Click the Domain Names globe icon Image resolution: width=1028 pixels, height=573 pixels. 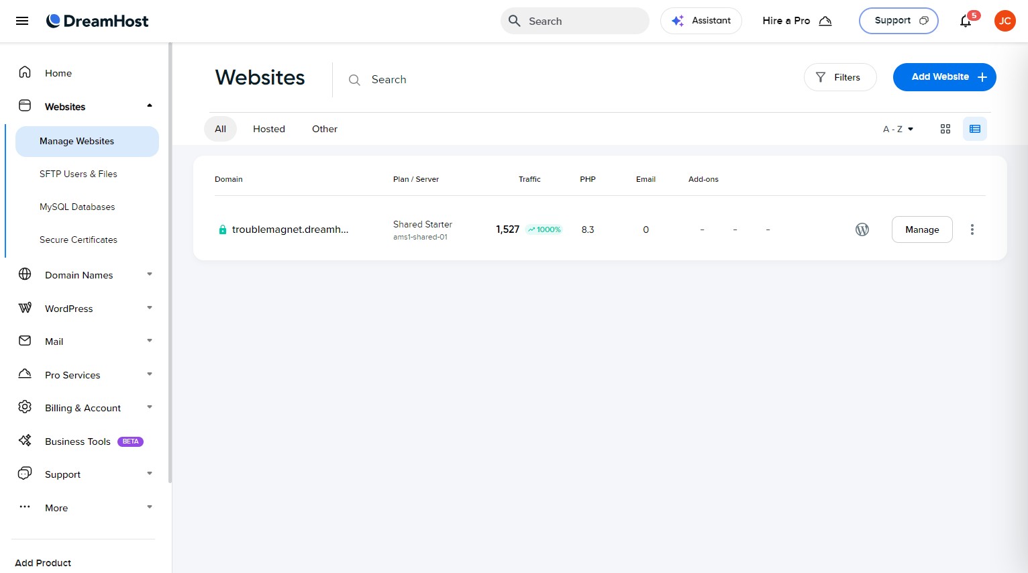[25, 274]
